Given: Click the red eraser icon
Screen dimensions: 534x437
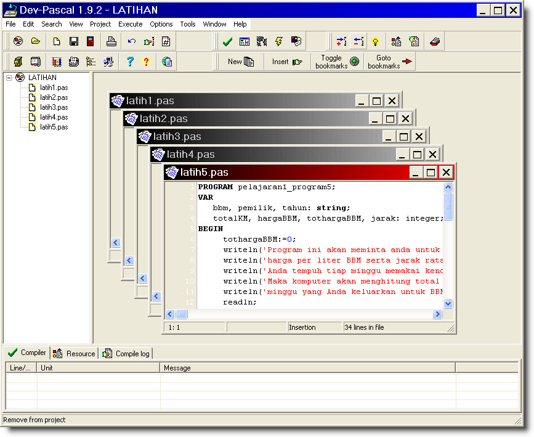Looking at the screenshot, I should coord(435,41).
